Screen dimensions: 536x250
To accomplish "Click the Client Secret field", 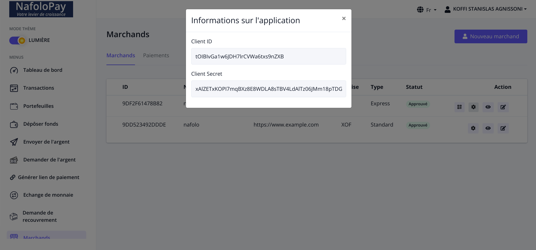I will click(x=268, y=89).
